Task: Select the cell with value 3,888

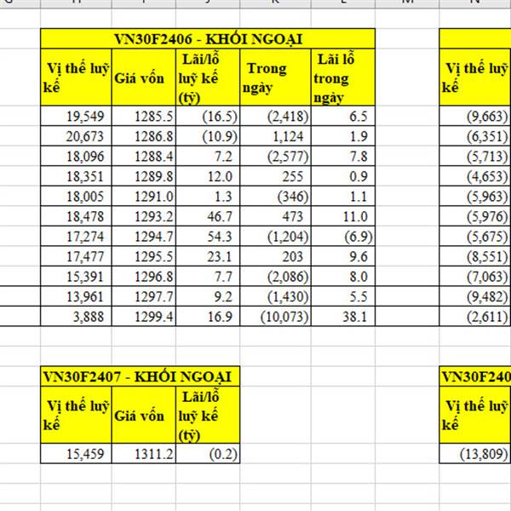Action: (x=76, y=316)
